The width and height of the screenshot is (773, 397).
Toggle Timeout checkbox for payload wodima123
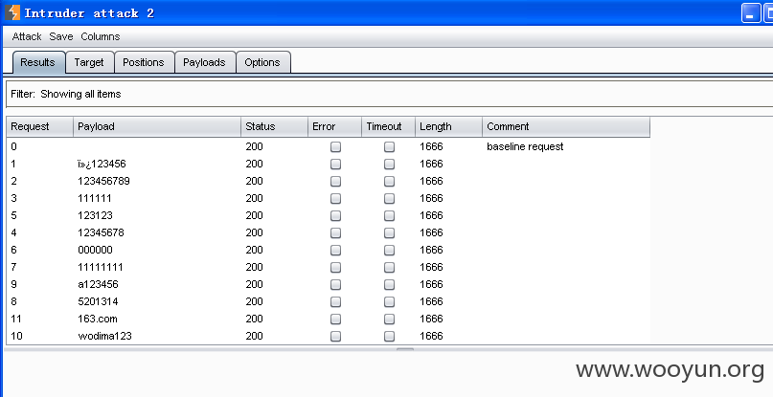[x=390, y=337]
